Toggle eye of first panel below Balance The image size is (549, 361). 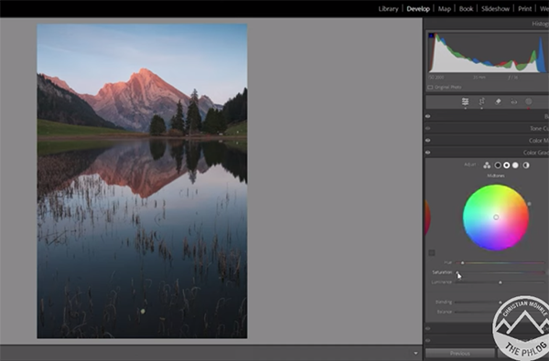point(428,328)
